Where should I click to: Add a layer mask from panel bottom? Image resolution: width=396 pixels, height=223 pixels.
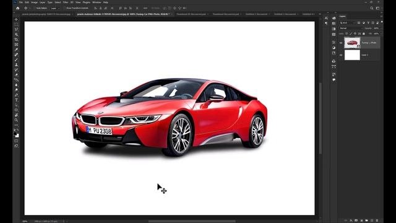(356, 221)
